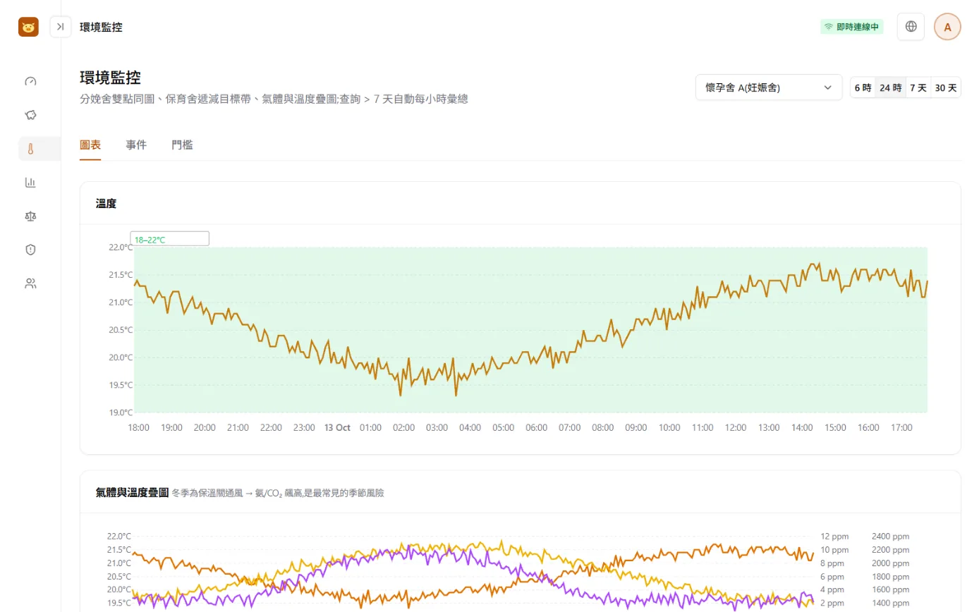Open the piggy bank icon in sidebar

coord(30,115)
